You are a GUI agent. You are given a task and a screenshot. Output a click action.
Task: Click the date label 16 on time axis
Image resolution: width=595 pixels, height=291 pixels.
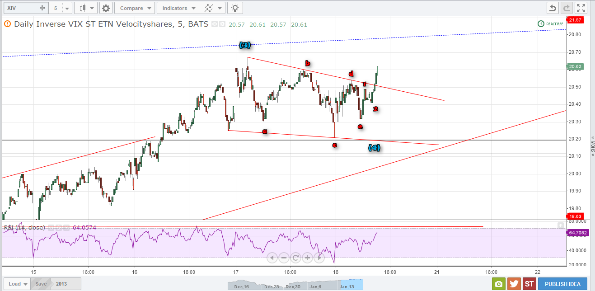[135, 272]
